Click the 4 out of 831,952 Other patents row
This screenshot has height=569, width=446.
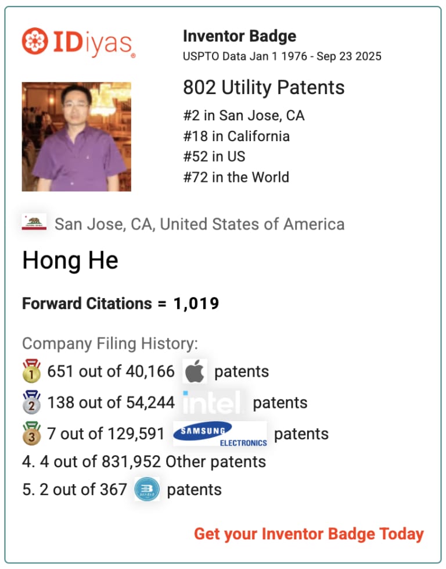coord(144,462)
